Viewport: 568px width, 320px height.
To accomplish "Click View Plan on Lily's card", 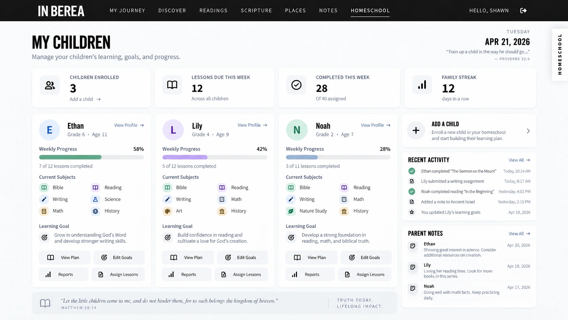I will point(188,257).
